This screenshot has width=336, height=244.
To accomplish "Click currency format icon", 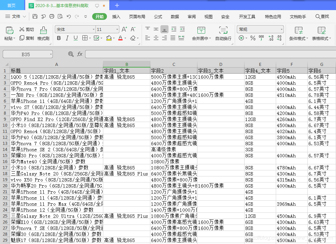I will coord(241,38).
